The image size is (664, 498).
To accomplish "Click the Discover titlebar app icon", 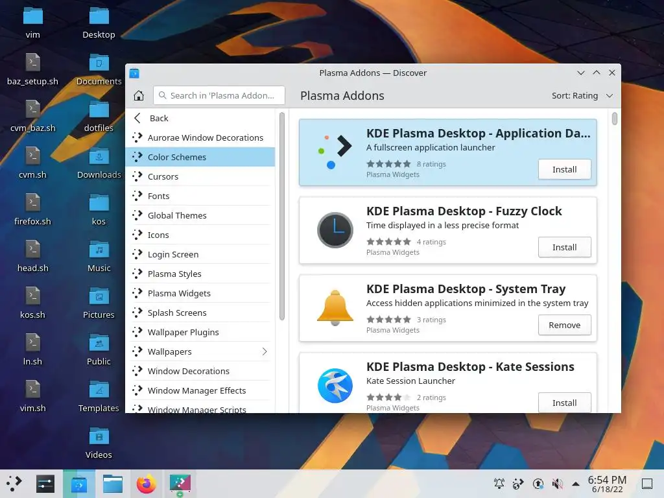I will tap(134, 73).
